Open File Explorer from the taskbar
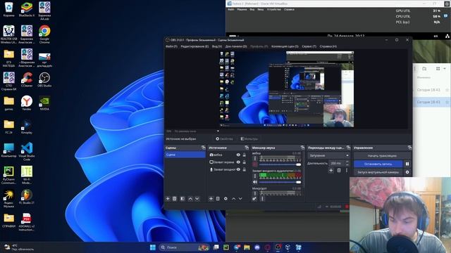Screen dimensions: 451x253 (247, 247)
